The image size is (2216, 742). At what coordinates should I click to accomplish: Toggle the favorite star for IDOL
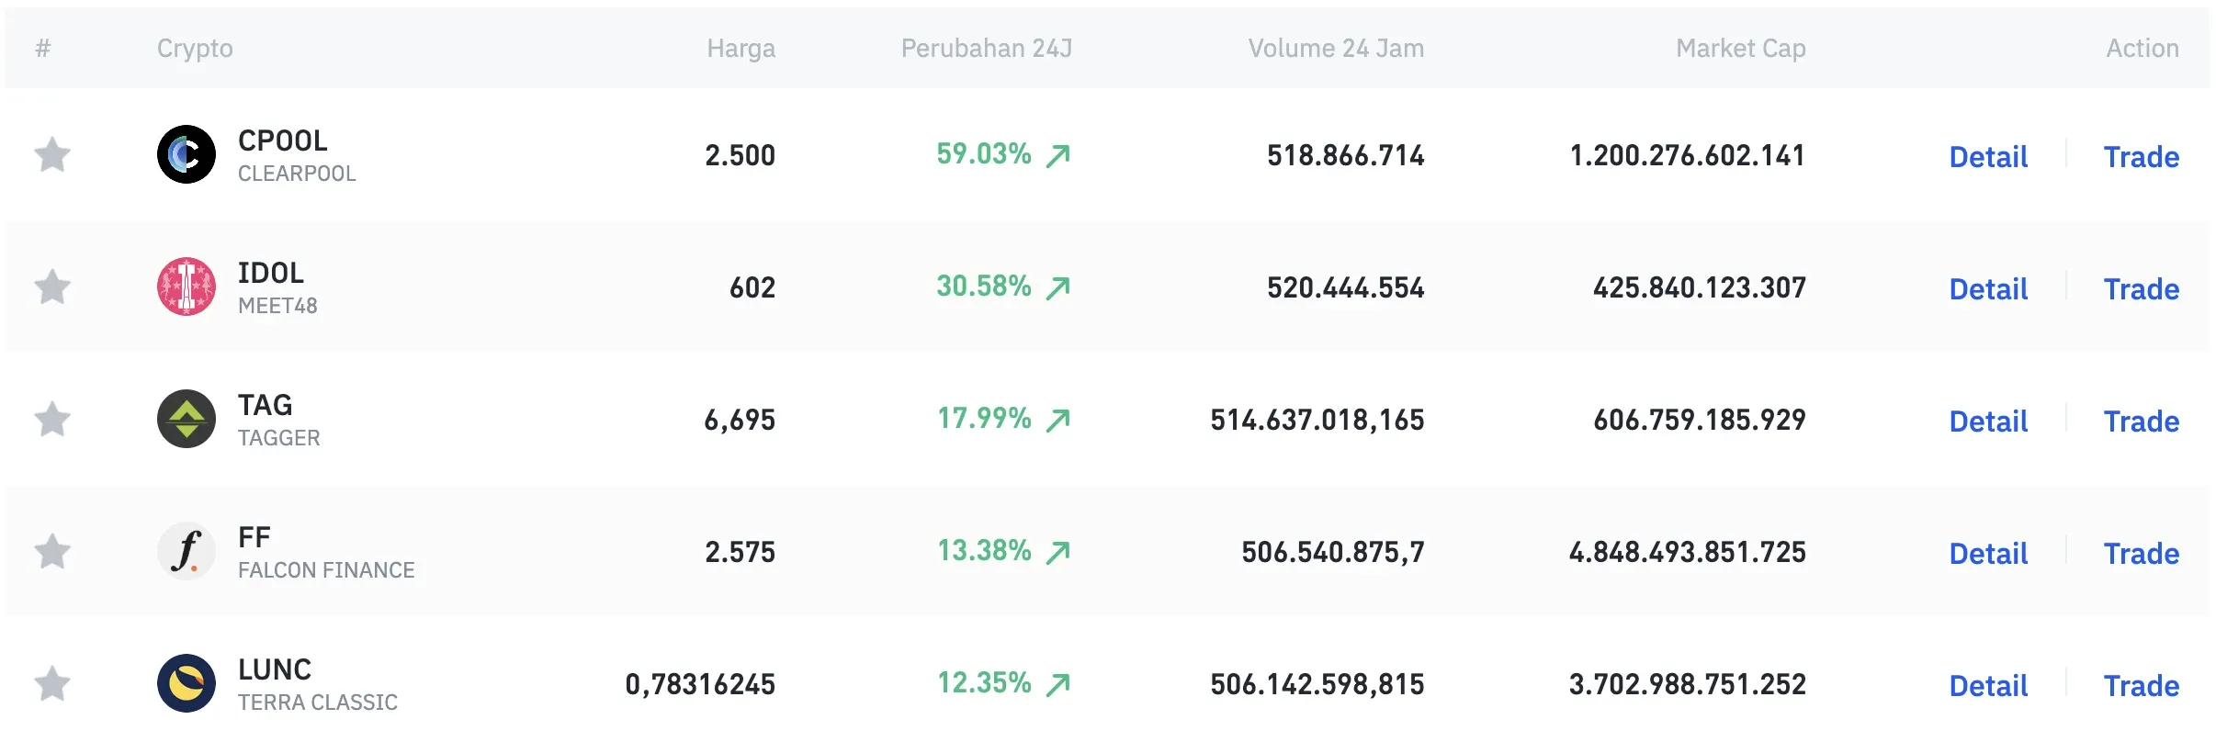pos(52,287)
